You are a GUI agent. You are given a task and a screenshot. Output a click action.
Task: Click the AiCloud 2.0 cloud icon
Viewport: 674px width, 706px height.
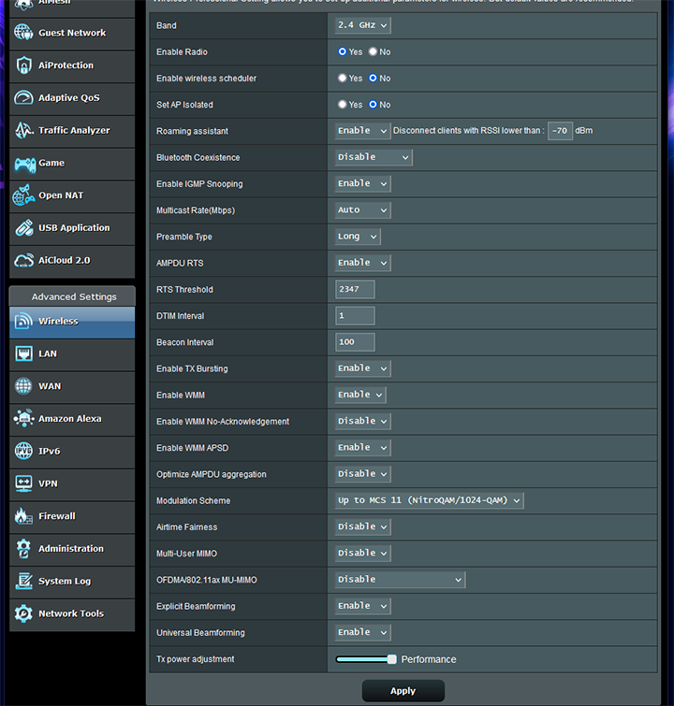click(x=23, y=260)
